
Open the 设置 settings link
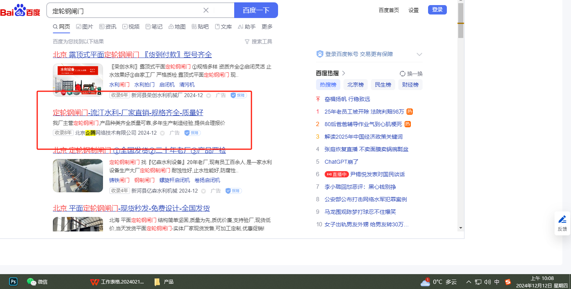(x=414, y=10)
